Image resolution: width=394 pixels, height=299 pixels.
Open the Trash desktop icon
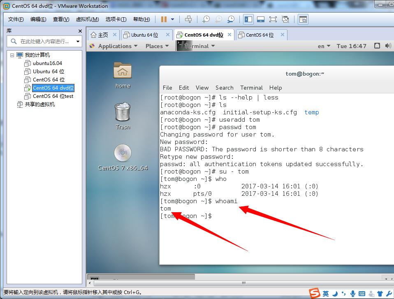123,116
